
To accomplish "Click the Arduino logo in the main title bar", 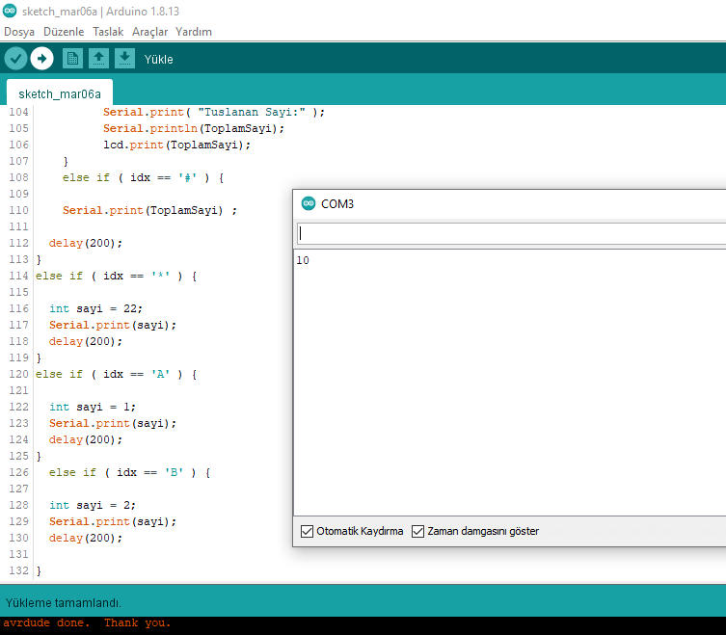I will pos(10,11).
